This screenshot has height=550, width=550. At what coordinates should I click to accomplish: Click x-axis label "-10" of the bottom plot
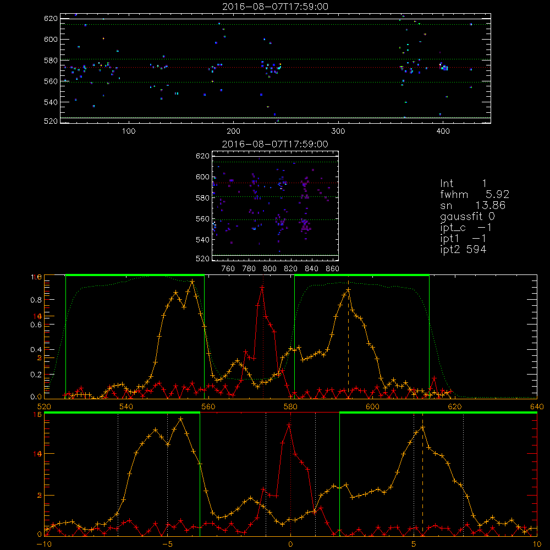(44, 544)
